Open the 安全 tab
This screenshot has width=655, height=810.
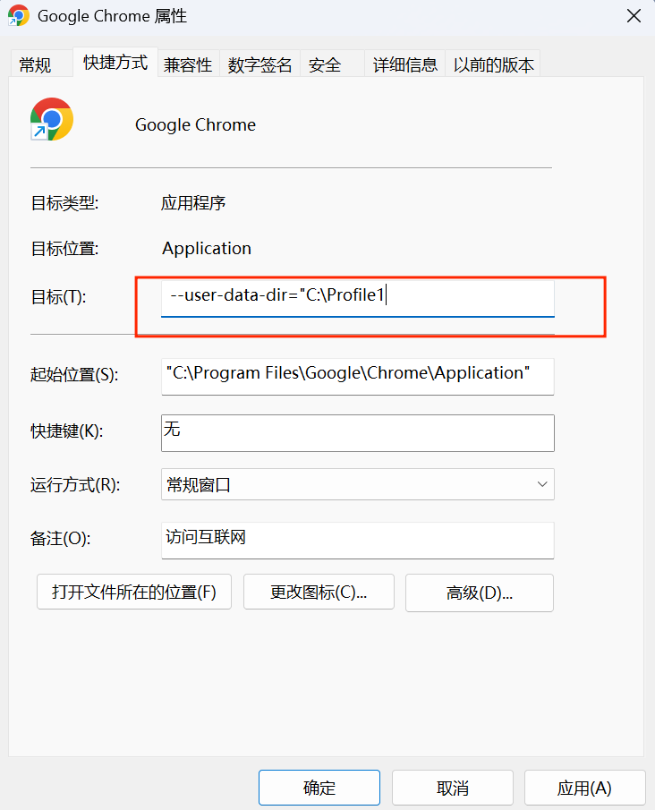pos(325,65)
